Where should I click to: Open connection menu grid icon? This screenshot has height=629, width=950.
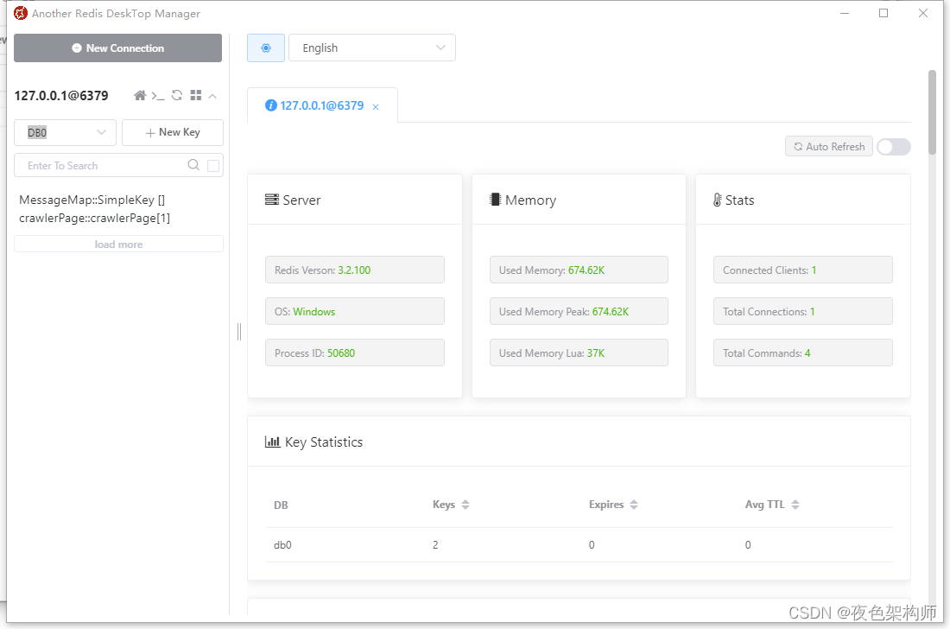(x=196, y=95)
